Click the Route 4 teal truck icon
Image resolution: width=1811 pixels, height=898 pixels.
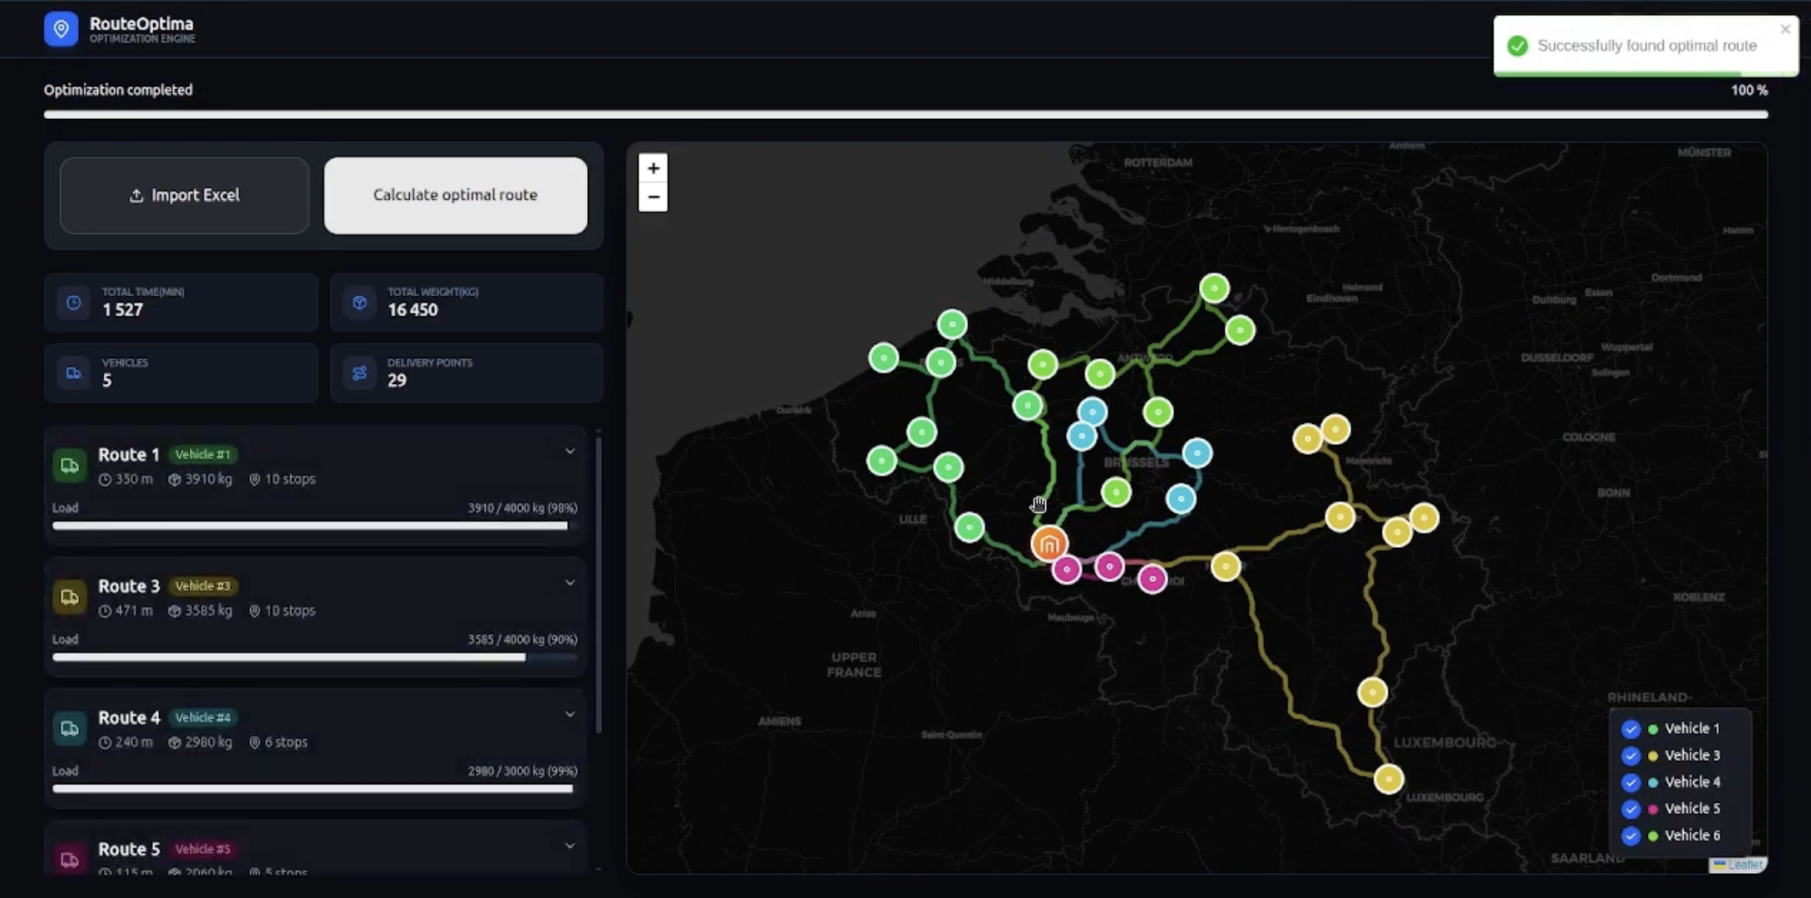70,728
